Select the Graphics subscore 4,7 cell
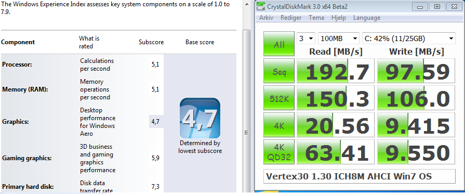 coord(156,122)
